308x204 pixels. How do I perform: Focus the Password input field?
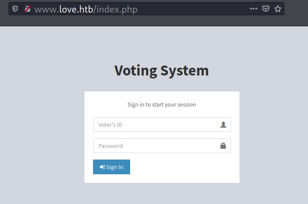155,146
